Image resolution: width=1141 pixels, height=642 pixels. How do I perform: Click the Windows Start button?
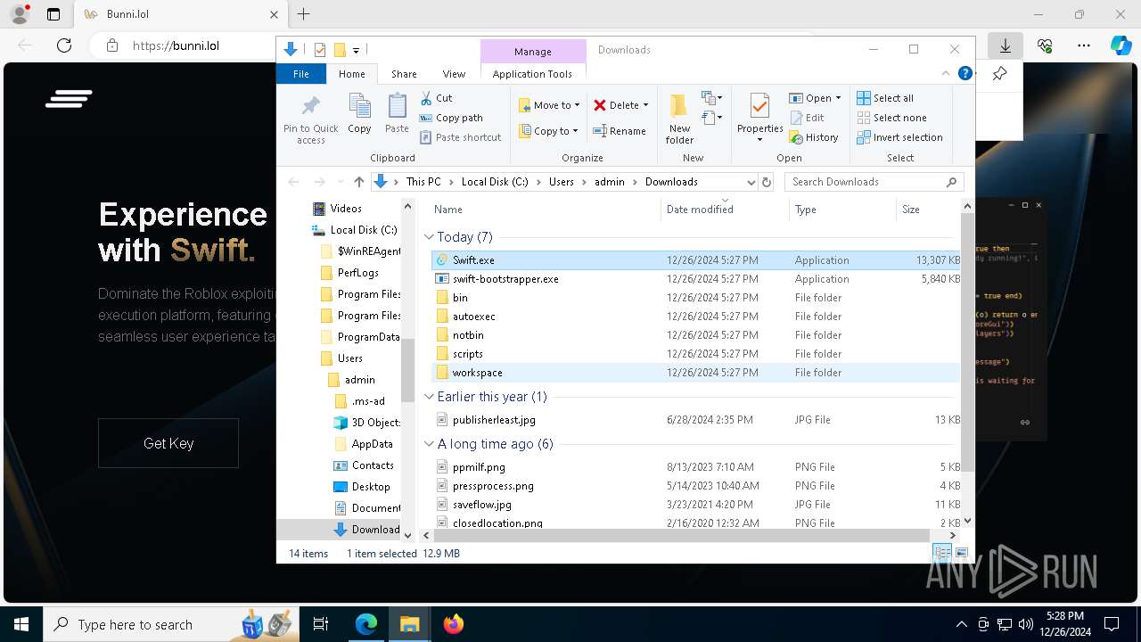(x=21, y=624)
